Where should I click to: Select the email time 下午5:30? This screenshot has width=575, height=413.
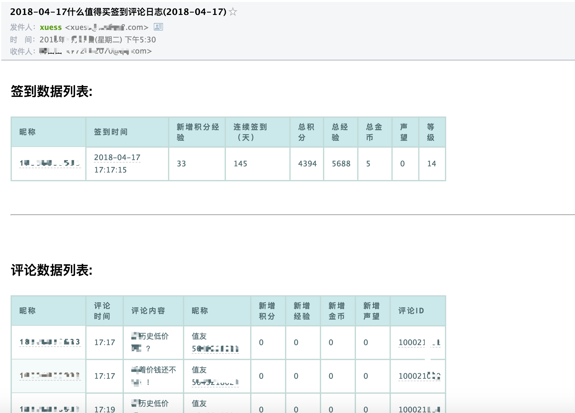140,40
